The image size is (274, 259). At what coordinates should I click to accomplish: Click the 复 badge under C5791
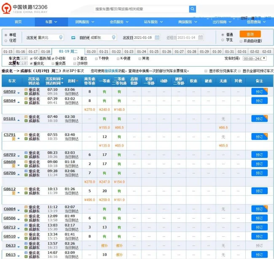pyautogui.click(x=13, y=139)
